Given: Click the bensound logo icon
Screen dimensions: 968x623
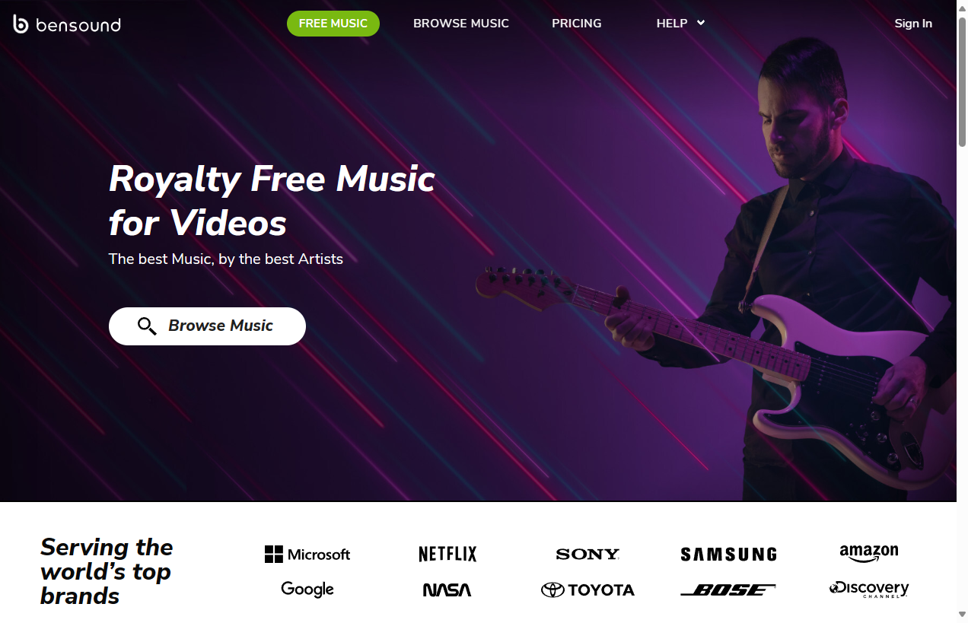Looking at the screenshot, I should pyautogui.click(x=21, y=24).
